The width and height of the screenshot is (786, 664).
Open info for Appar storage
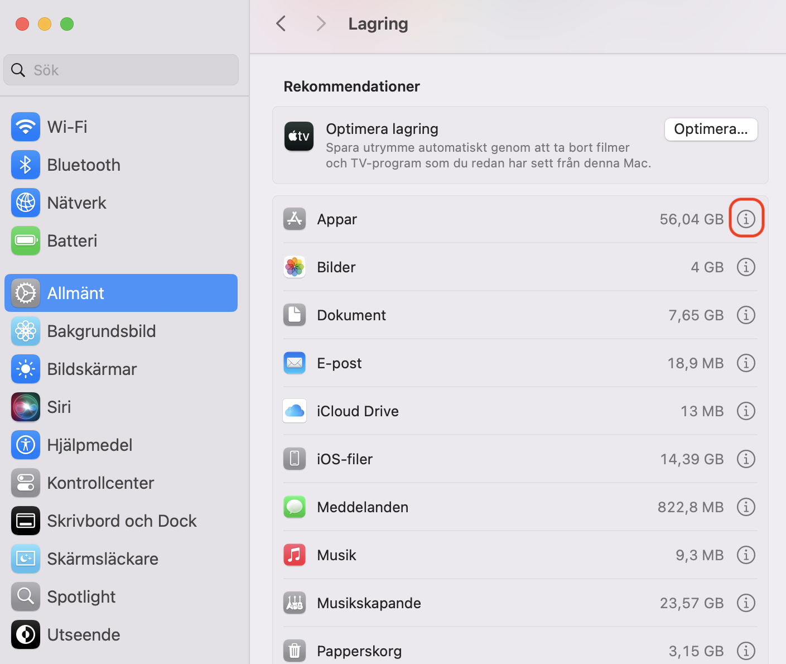click(746, 219)
